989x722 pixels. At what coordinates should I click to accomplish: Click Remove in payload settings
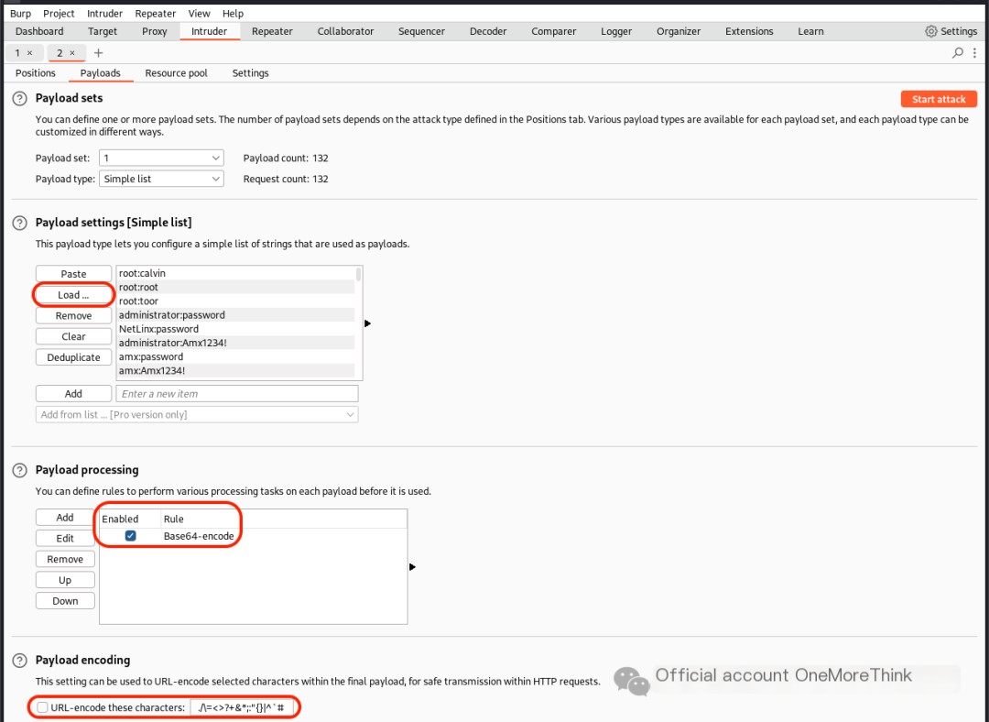(x=74, y=315)
